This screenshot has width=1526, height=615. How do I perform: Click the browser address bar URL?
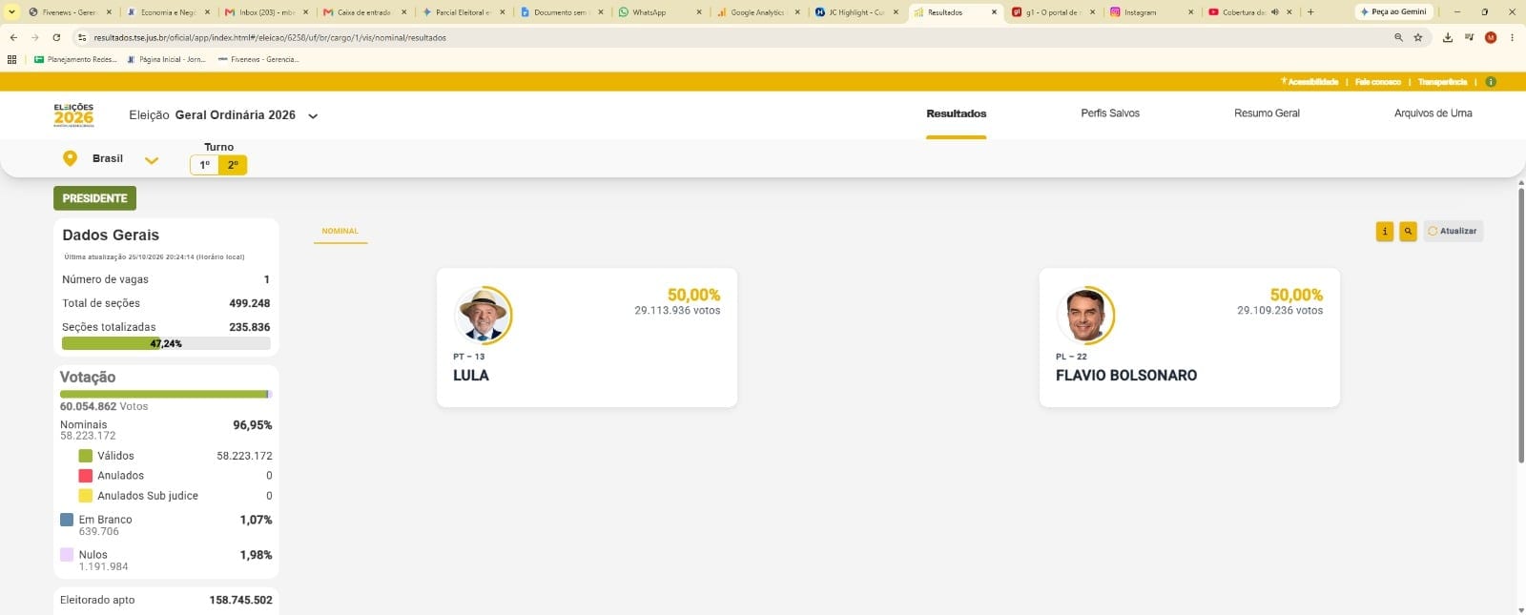(270, 37)
